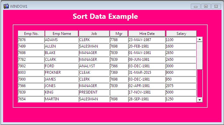Click scrollbar up arrow
The width and height of the screenshot is (224, 125).
coord(200,39)
